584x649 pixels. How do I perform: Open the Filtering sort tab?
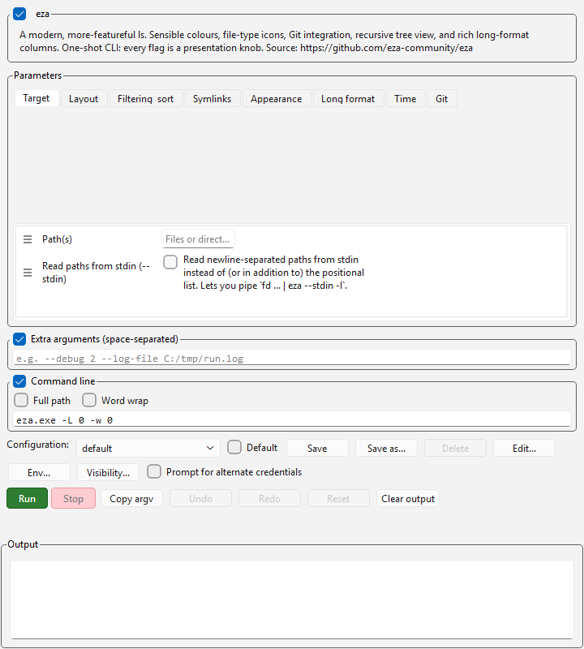point(146,98)
